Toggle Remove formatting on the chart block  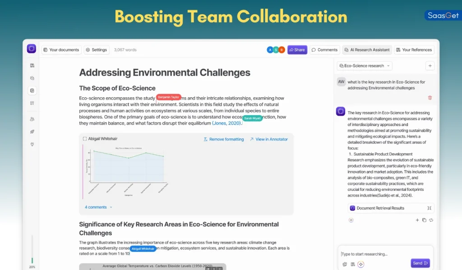[x=224, y=139]
